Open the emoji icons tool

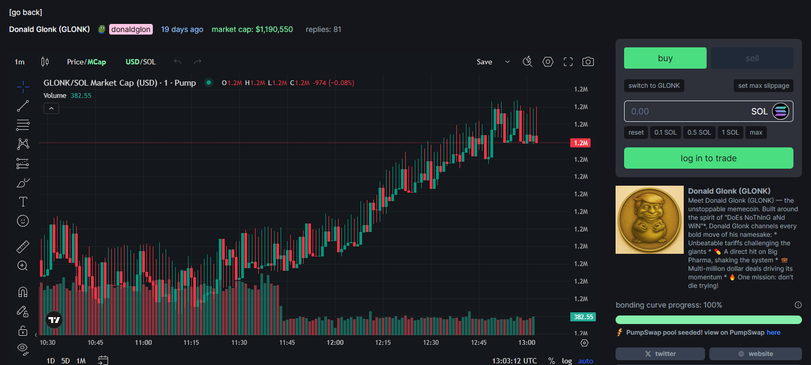[x=23, y=220]
